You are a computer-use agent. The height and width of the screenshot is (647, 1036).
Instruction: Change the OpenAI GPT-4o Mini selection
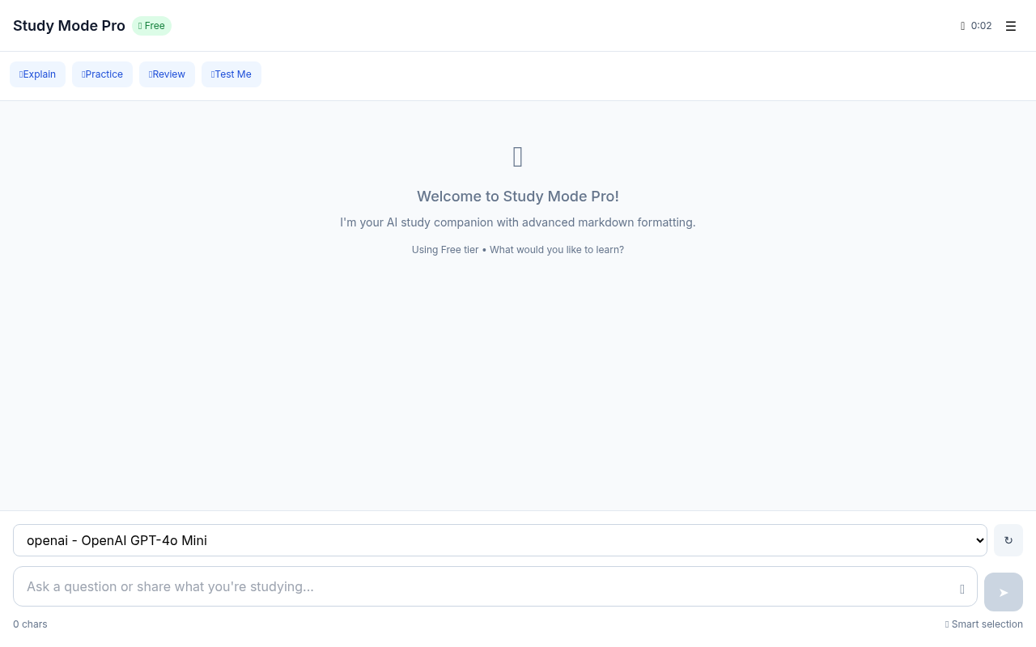click(498, 539)
